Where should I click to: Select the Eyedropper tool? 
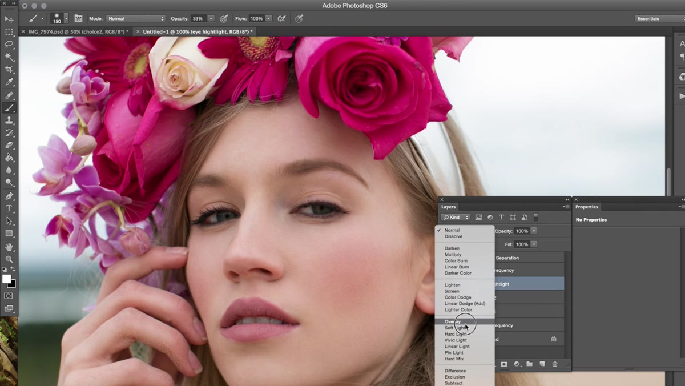[x=9, y=82]
